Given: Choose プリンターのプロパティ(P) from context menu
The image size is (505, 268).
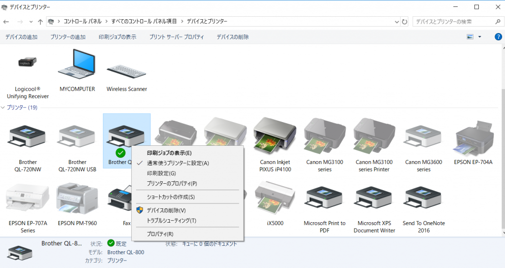Looking at the screenshot, I should pos(172,183).
